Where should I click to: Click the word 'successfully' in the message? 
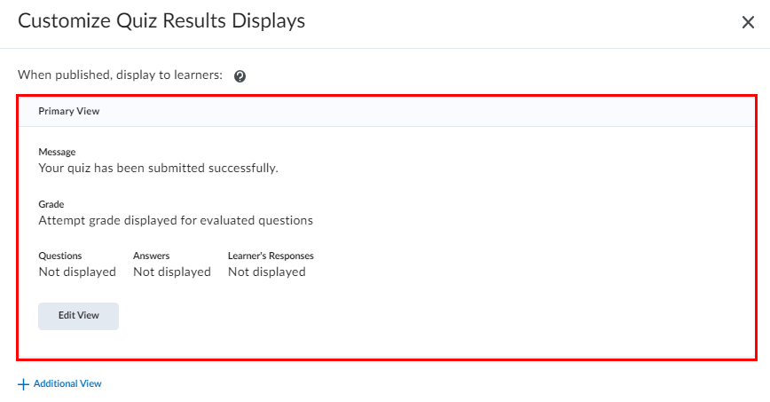[x=241, y=167]
